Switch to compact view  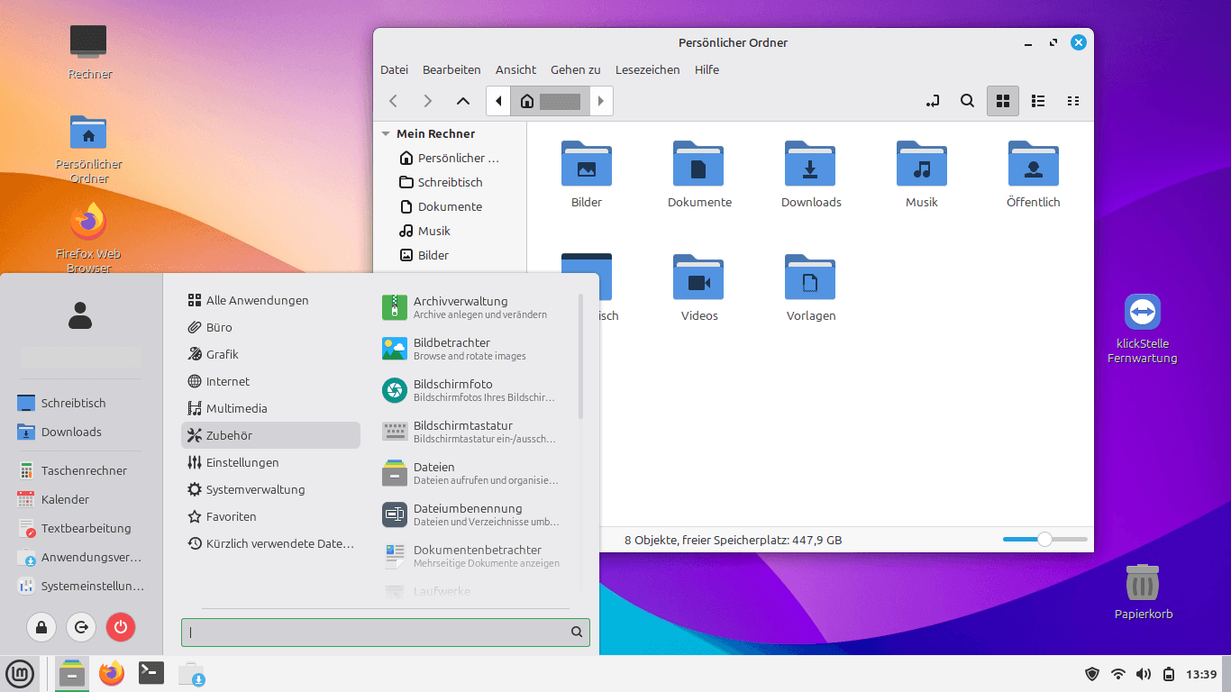coord(1072,101)
